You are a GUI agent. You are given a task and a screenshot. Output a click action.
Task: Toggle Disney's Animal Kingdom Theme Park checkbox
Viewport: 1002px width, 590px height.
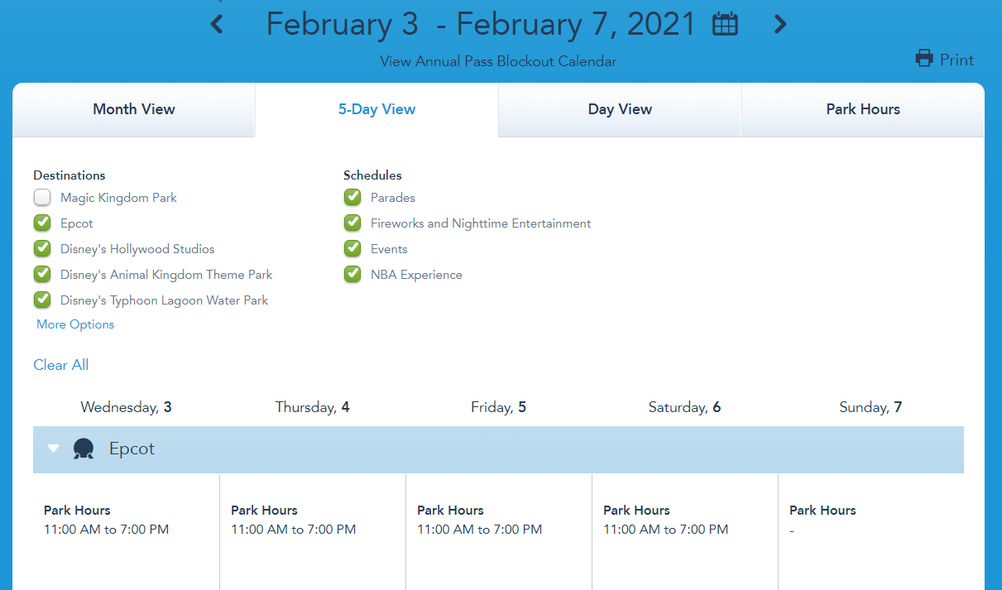[42, 275]
